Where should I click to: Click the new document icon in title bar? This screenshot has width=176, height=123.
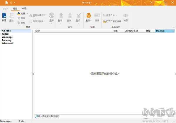[x=6, y=3]
